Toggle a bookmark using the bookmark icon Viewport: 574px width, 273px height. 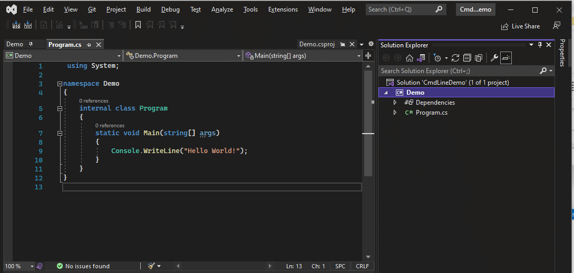tap(138, 25)
